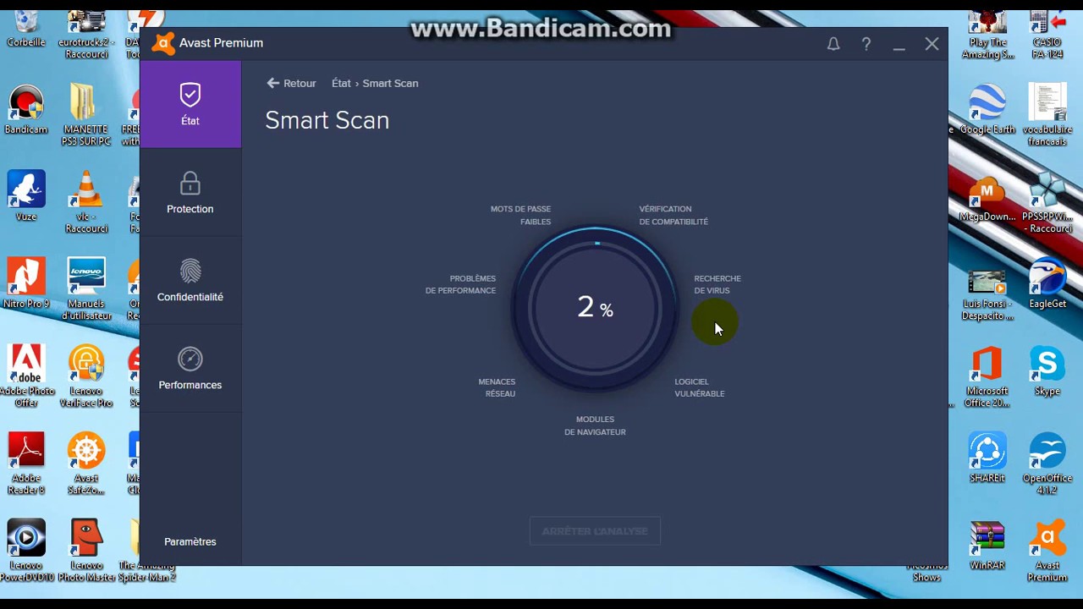The width and height of the screenshot is (1083, 609).
Task: Select the Vérification de compatibilité label
Action: pyautogui.click(x=673, y=215)
